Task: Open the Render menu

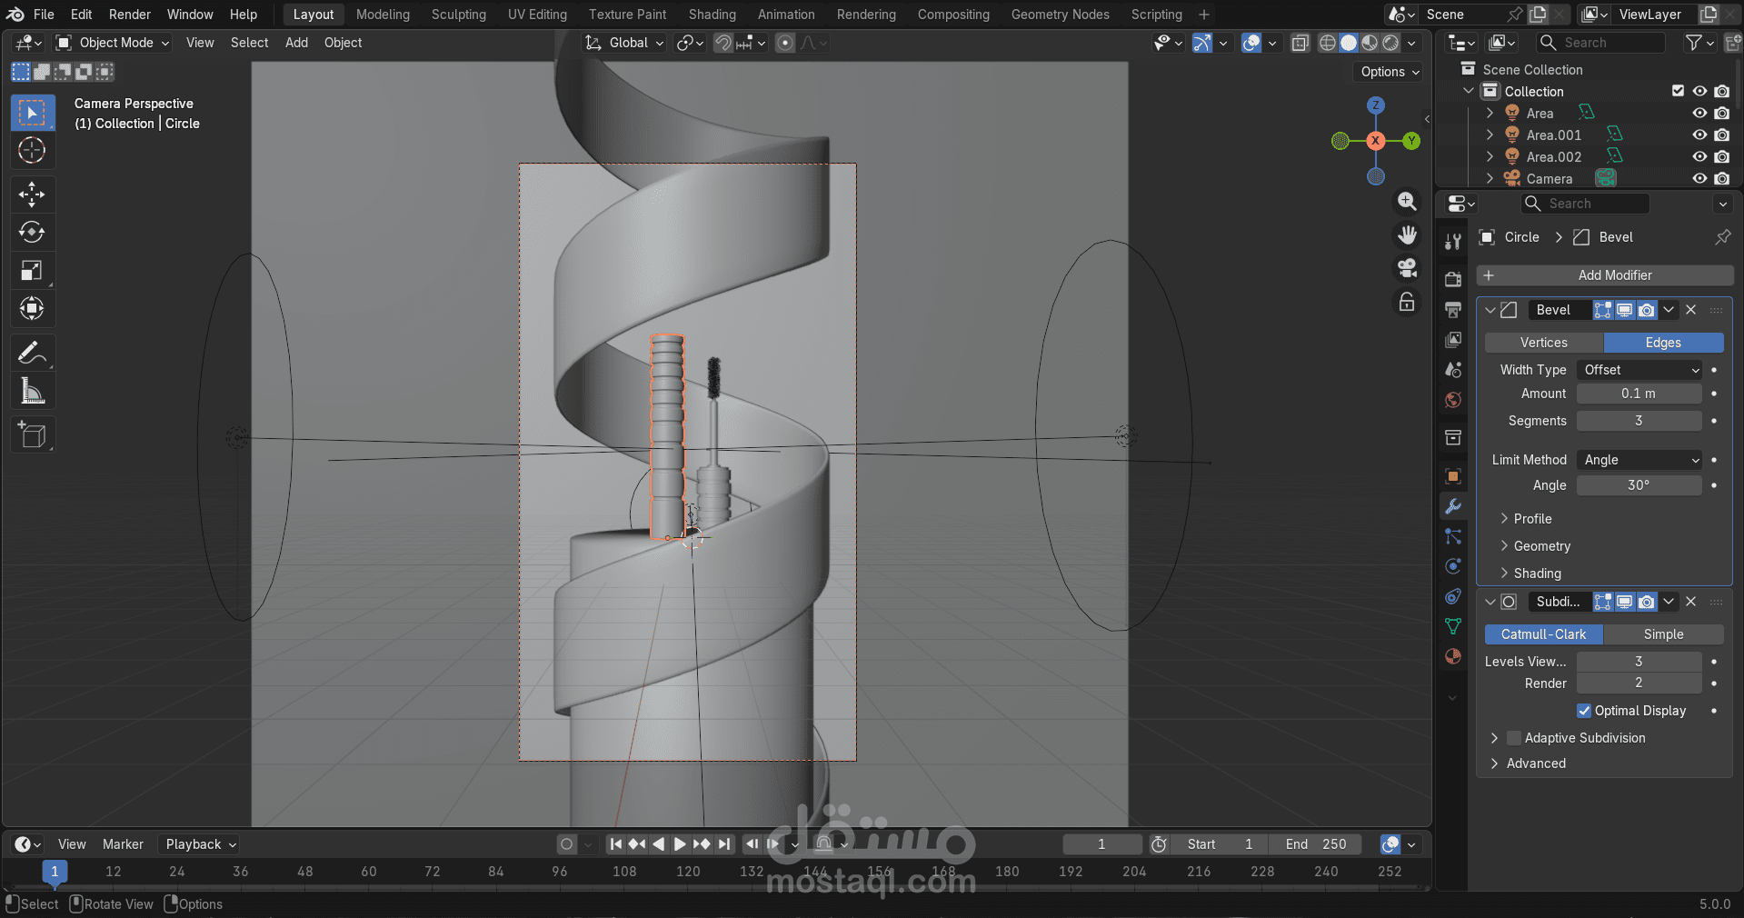Action: 129,15
